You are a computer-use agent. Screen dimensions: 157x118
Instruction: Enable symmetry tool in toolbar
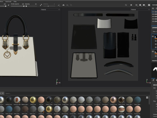click(63, 5)
